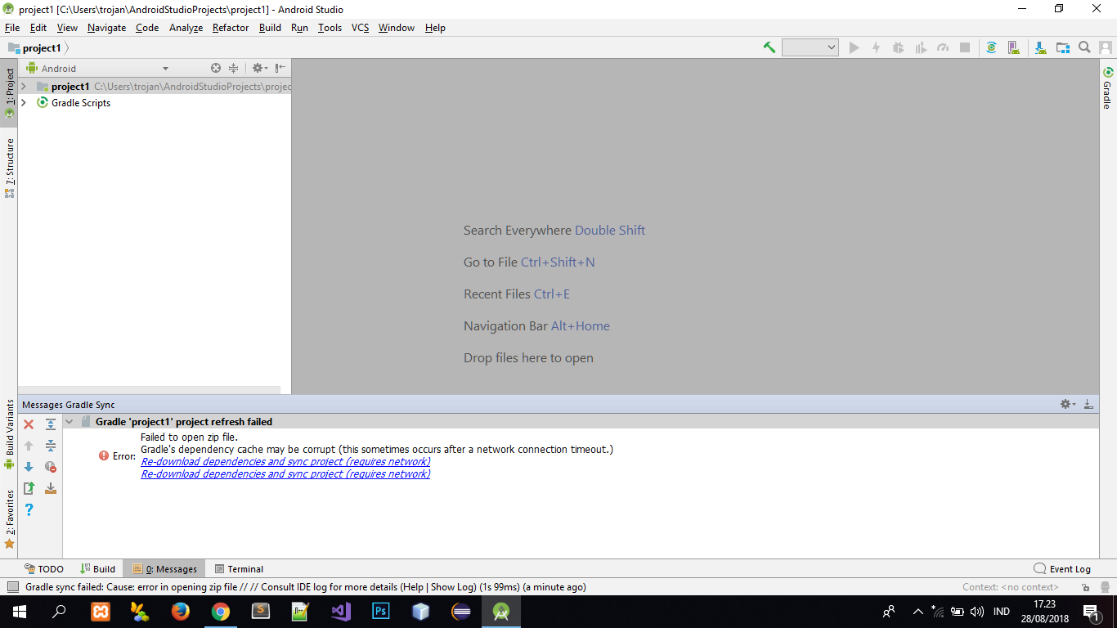Click the Apply Changes lightning icon

coord(876,47)
